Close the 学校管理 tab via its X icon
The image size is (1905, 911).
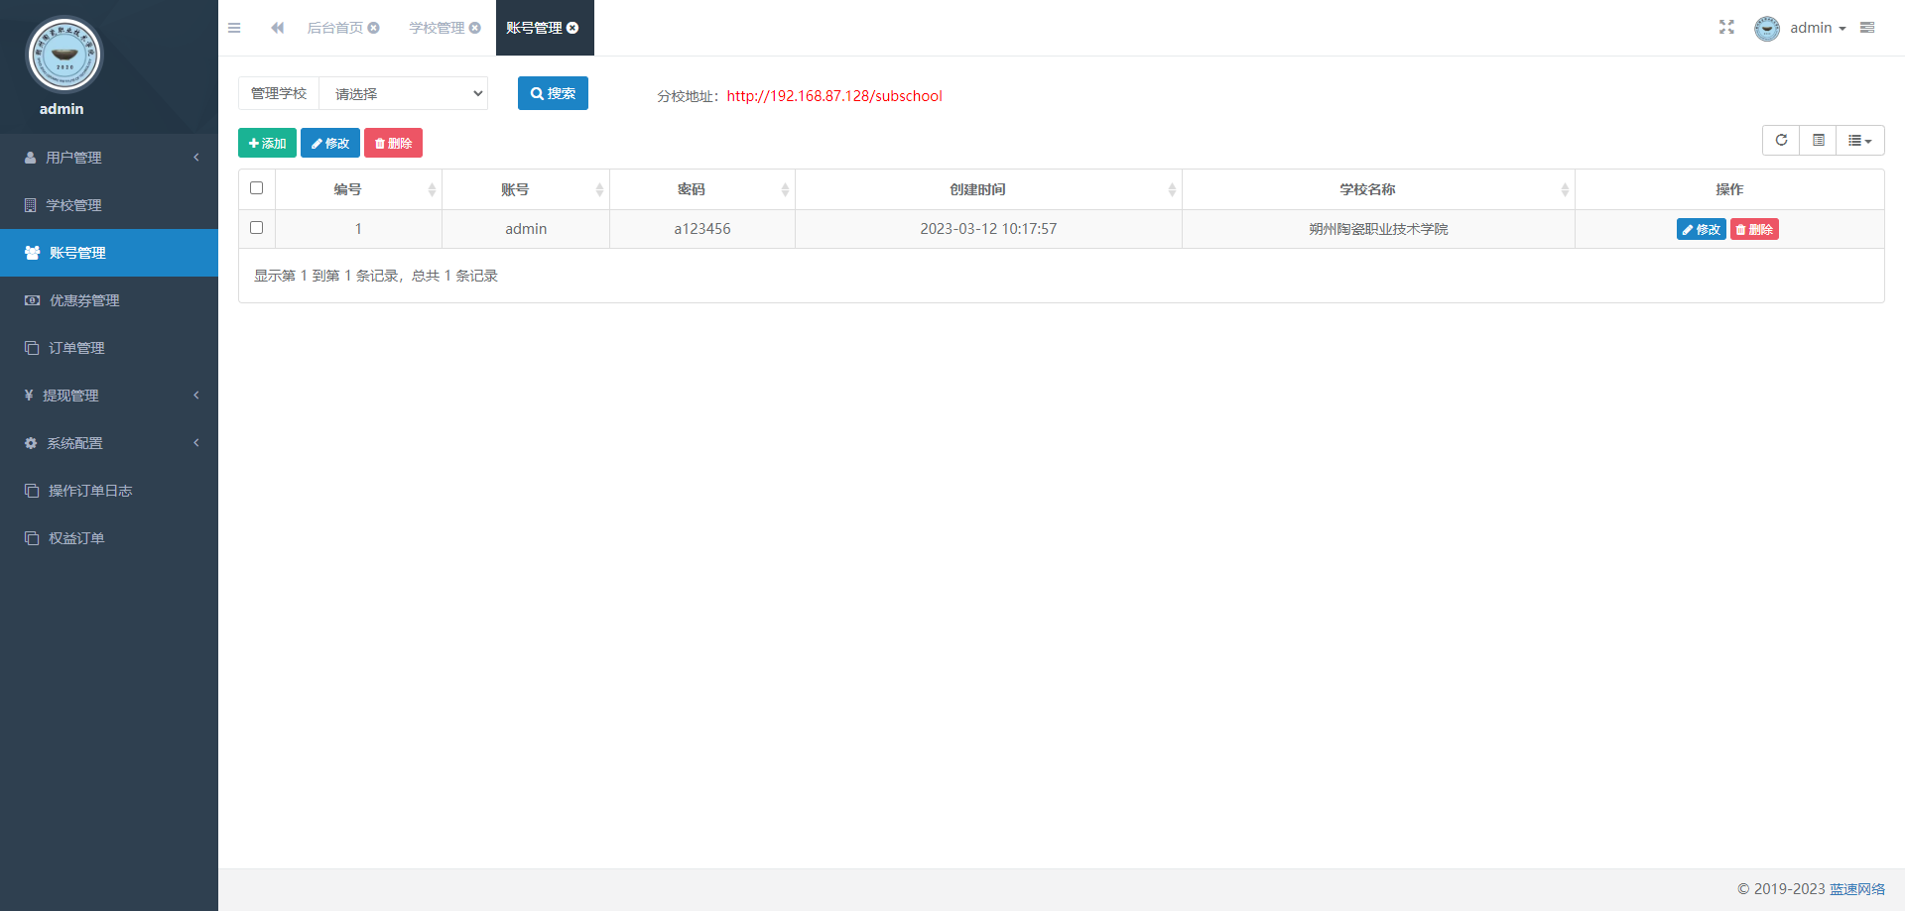475,28
